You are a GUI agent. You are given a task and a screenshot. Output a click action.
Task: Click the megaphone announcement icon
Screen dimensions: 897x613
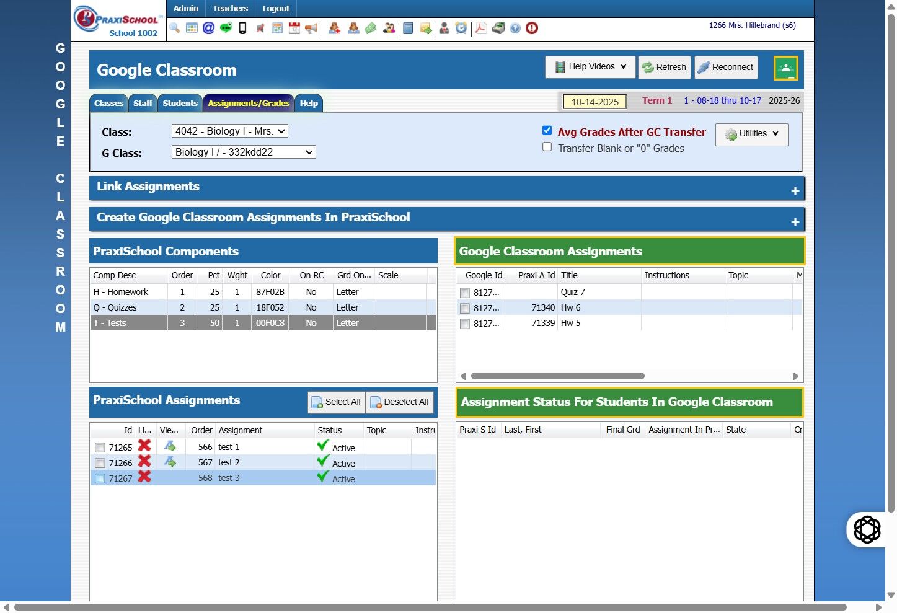pyautogui.click(x=311, y=28)
